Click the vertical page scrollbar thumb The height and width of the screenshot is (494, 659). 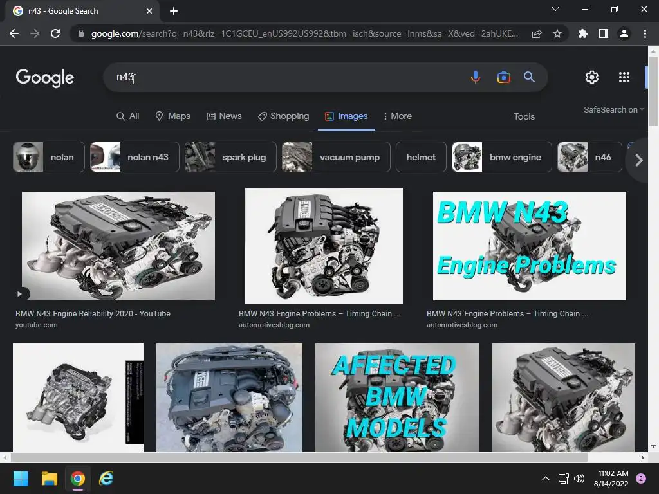(653, 91)
